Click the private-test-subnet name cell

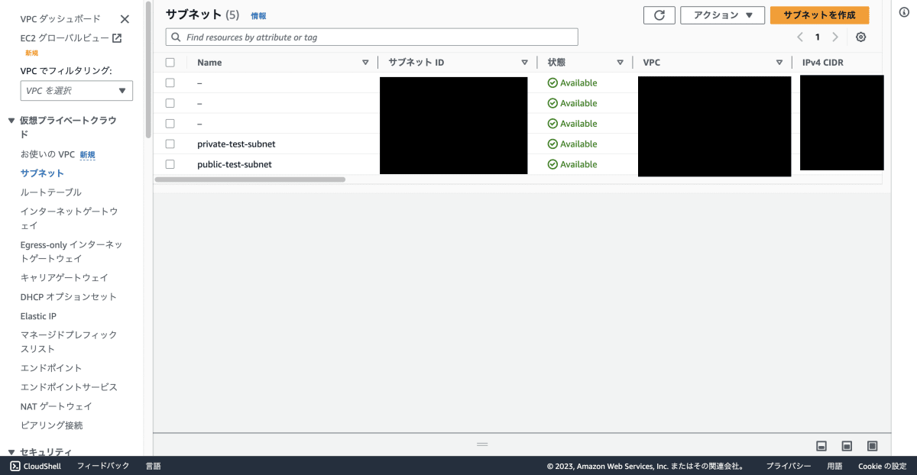pyautogui.click(x=236, y=144)
